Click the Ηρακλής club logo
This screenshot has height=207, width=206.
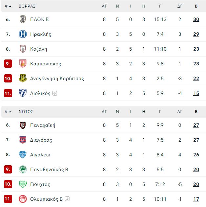click(x=23, y=34)
